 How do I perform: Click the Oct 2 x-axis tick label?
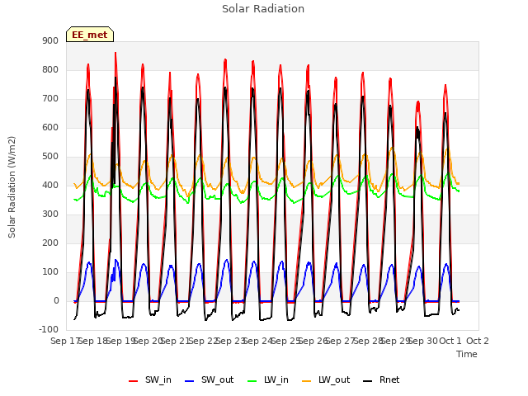477,341
